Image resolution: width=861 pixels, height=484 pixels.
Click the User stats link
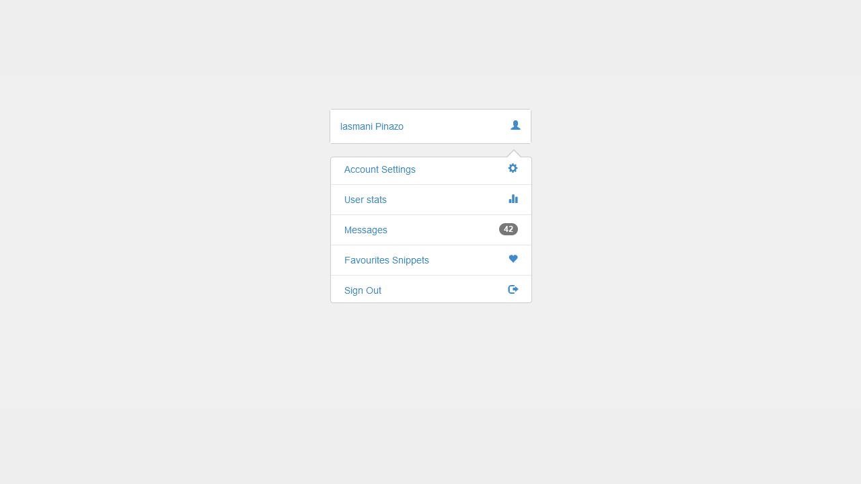click(365, 200)
